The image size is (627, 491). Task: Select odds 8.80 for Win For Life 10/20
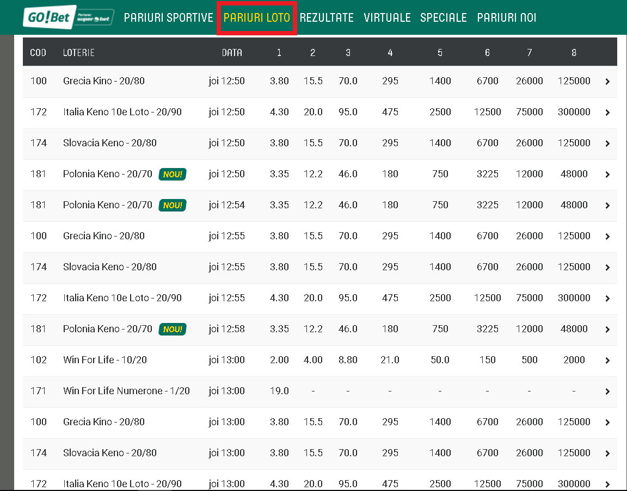point(348,360)
